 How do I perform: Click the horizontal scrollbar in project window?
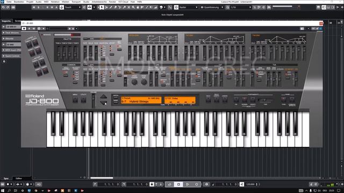pyautogui.click(x=102, y=178)
